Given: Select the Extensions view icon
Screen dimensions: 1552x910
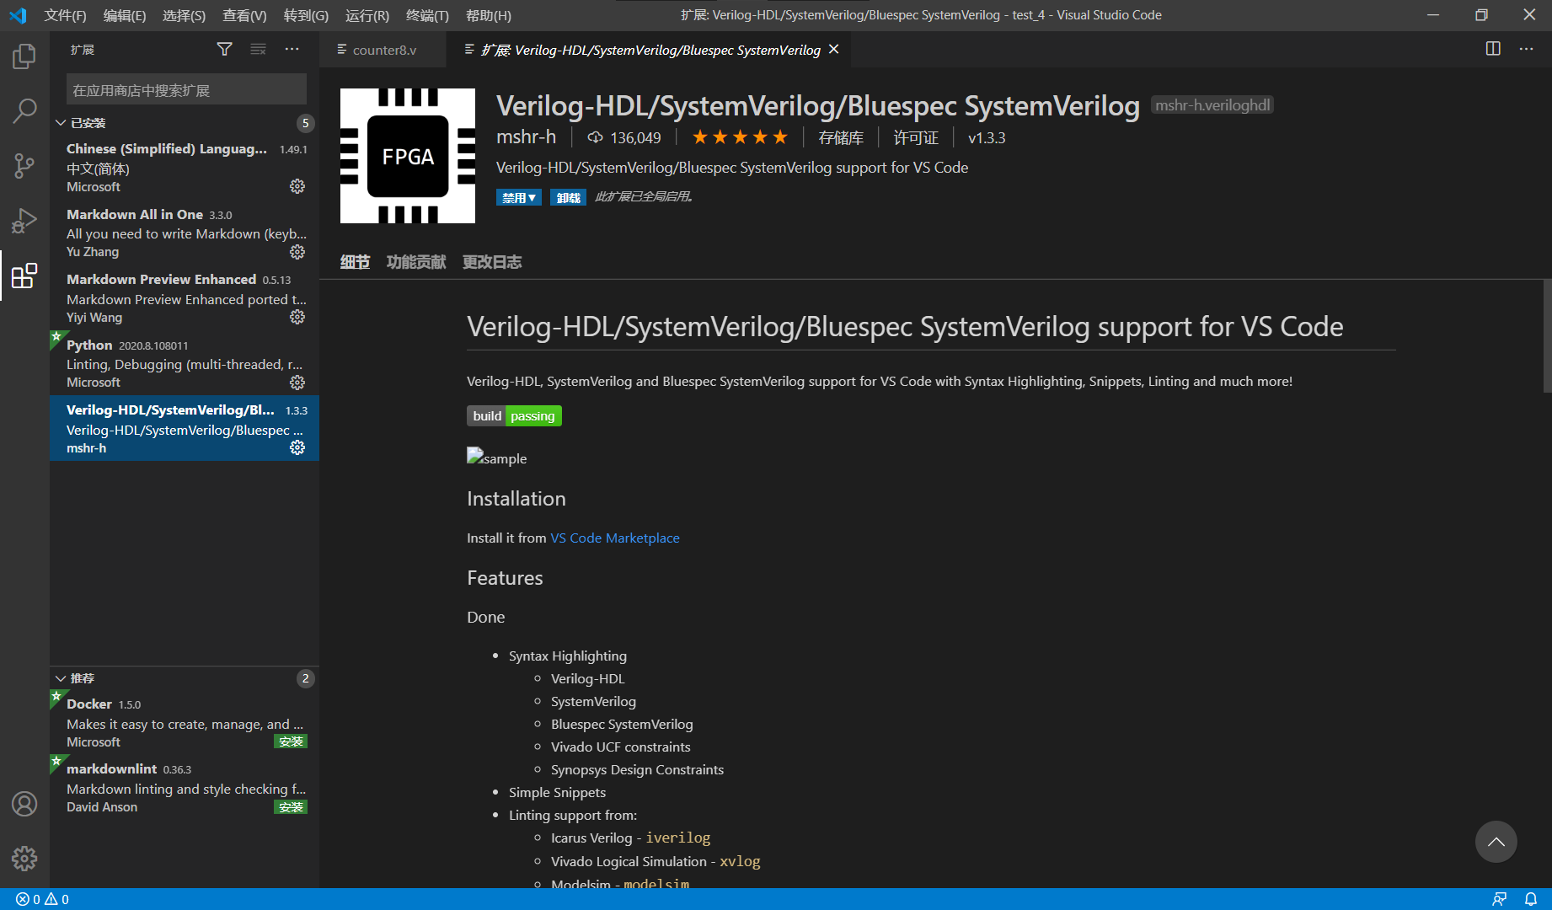Looking at the screenshot, I should click(24, 276).
